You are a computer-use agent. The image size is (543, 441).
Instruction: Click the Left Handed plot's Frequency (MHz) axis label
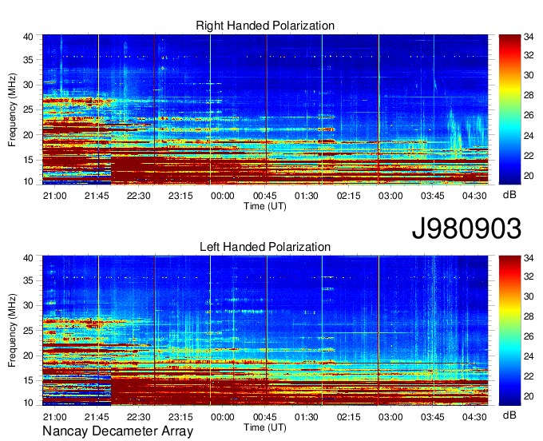tap(12, 331)
